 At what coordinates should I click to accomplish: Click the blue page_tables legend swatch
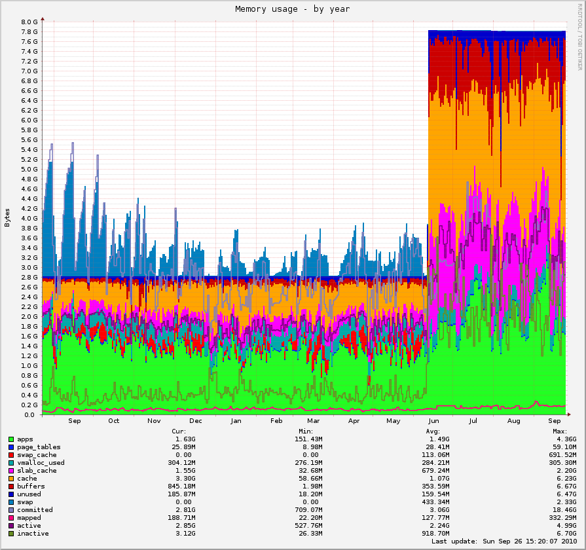click(x=11, y=447)
